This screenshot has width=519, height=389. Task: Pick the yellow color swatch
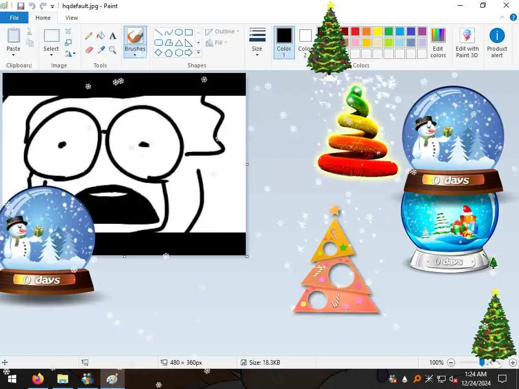click(377, 31)
